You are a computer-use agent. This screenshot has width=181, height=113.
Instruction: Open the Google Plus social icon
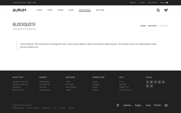(156, 82)
